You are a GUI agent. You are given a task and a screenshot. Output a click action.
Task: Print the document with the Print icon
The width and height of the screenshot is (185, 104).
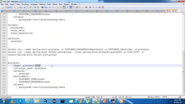(x=21, y=7)
